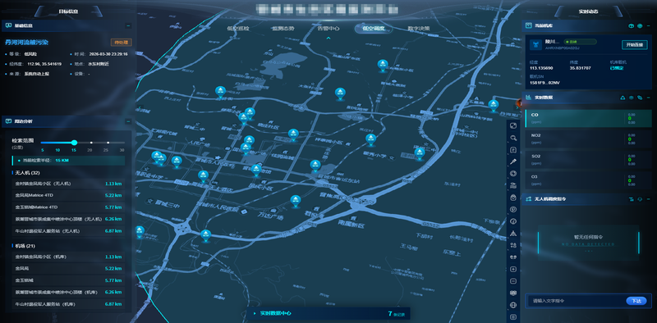Click the 下达 send button

pos(636,301)
